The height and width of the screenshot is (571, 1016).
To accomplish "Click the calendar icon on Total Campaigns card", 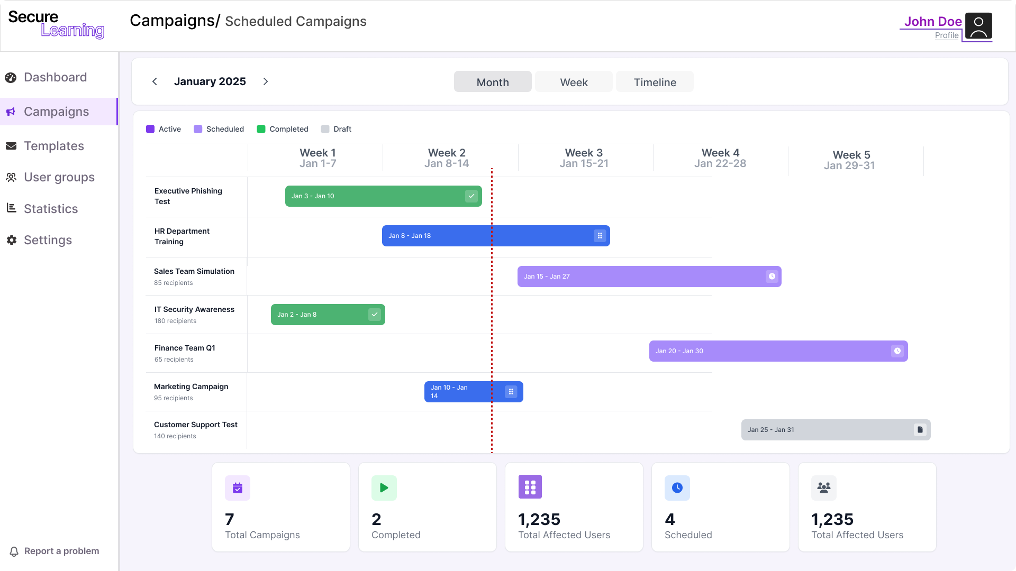I will (238, 488).
